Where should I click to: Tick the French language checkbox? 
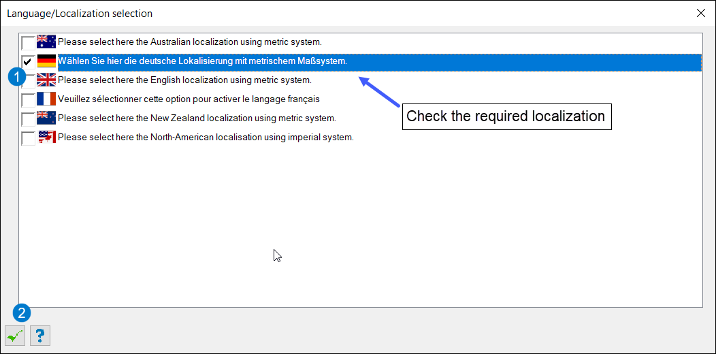tap(28, 99)
